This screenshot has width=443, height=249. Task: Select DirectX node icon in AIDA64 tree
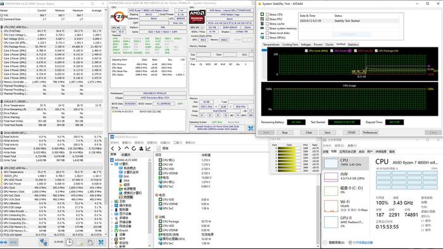pos(116,231)
